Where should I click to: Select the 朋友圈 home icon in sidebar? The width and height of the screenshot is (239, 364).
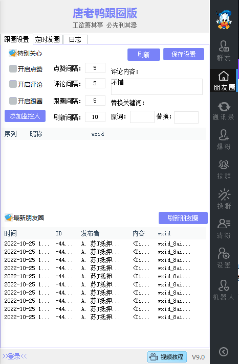point(224,80)
